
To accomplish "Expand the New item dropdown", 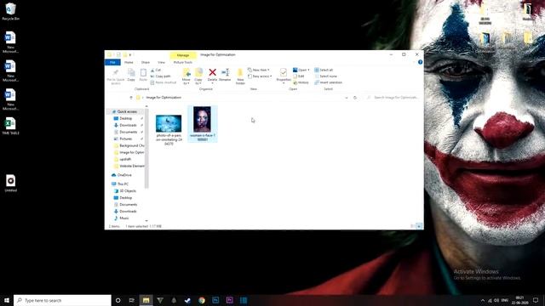I will 259,70.
